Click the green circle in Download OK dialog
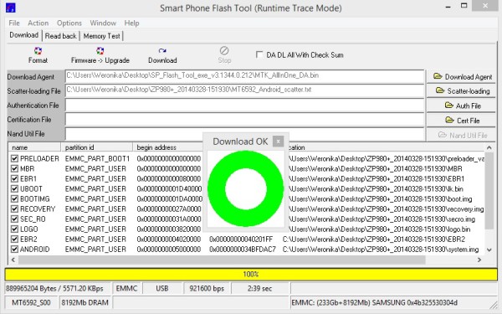The image size is (502, 314). [245, 189]
